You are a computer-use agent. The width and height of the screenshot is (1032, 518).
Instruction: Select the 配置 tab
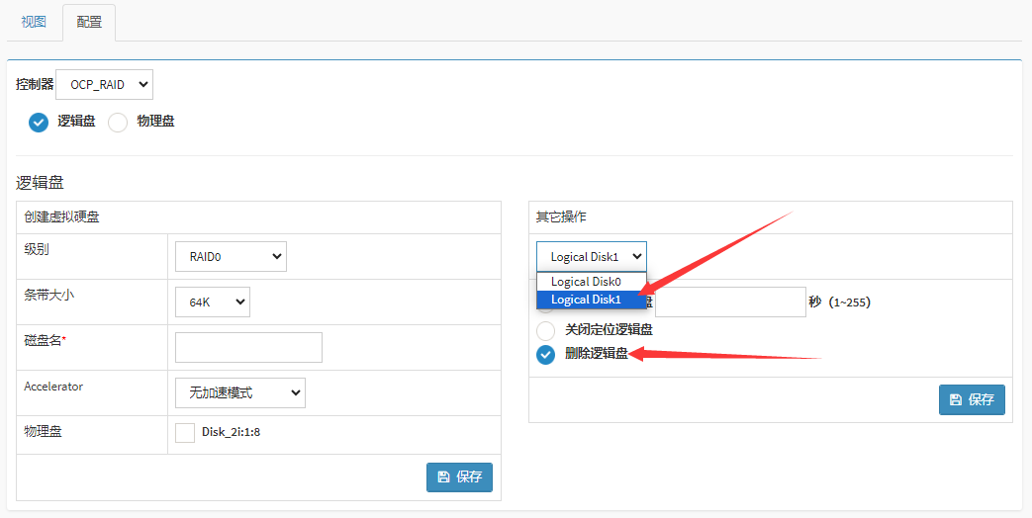point(89,22)
